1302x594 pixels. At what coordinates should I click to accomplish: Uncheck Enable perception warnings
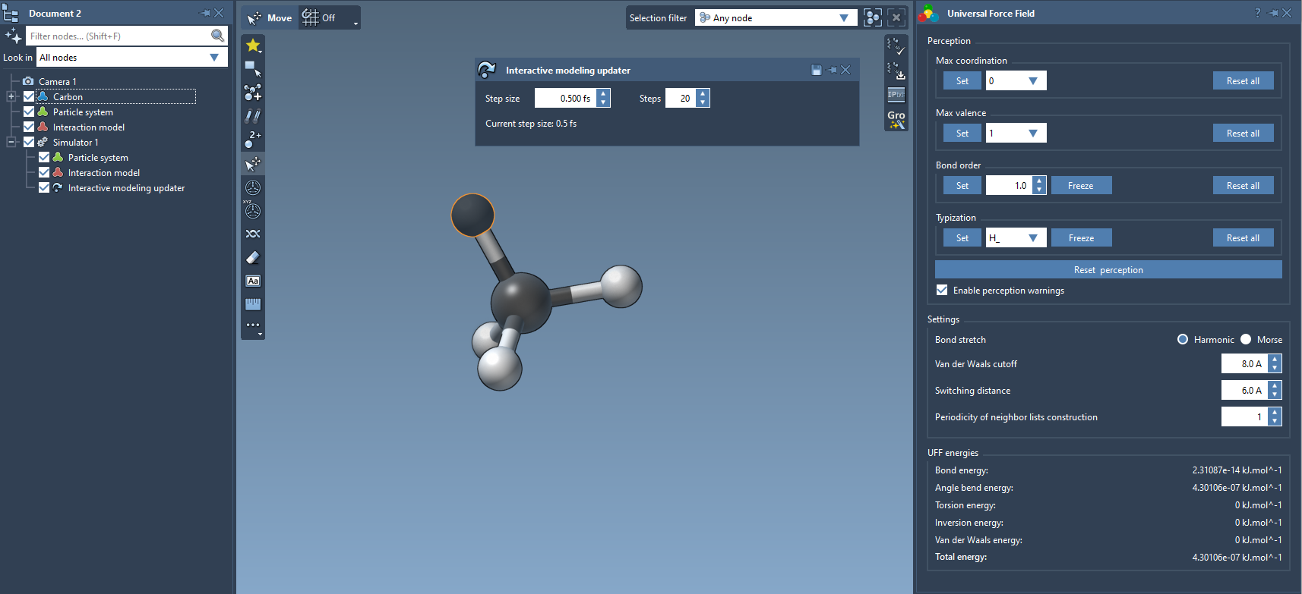coord(942,291)
